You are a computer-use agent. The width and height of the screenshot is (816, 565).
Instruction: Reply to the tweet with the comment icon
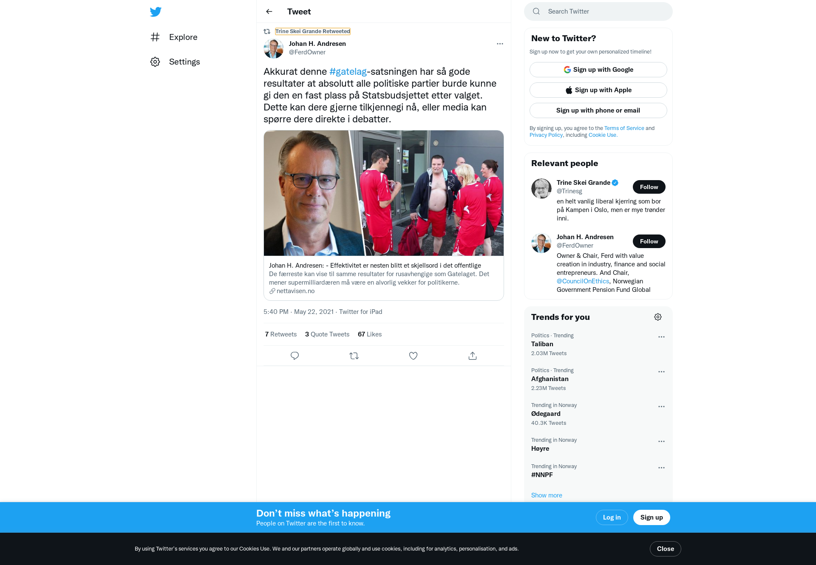point(295,356)
